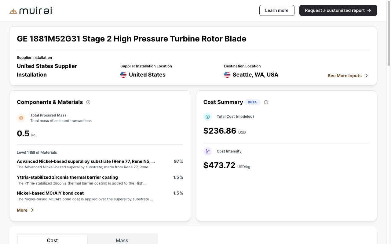Screen dimensions: 391x244
Task: Open Nickel-based MCrAlY bond coat item
Action: tap(50, 193)
